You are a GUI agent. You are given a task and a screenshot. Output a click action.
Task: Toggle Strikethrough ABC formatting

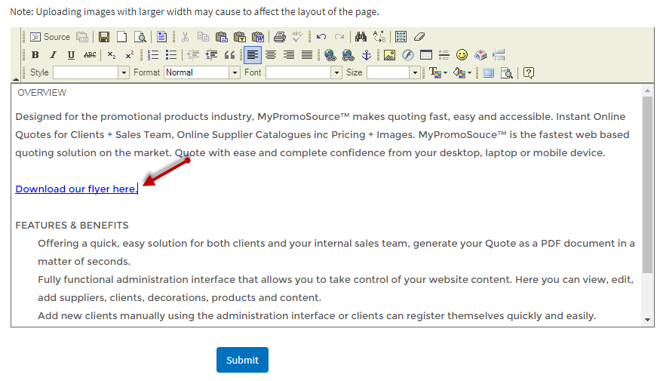coord(89,55)
